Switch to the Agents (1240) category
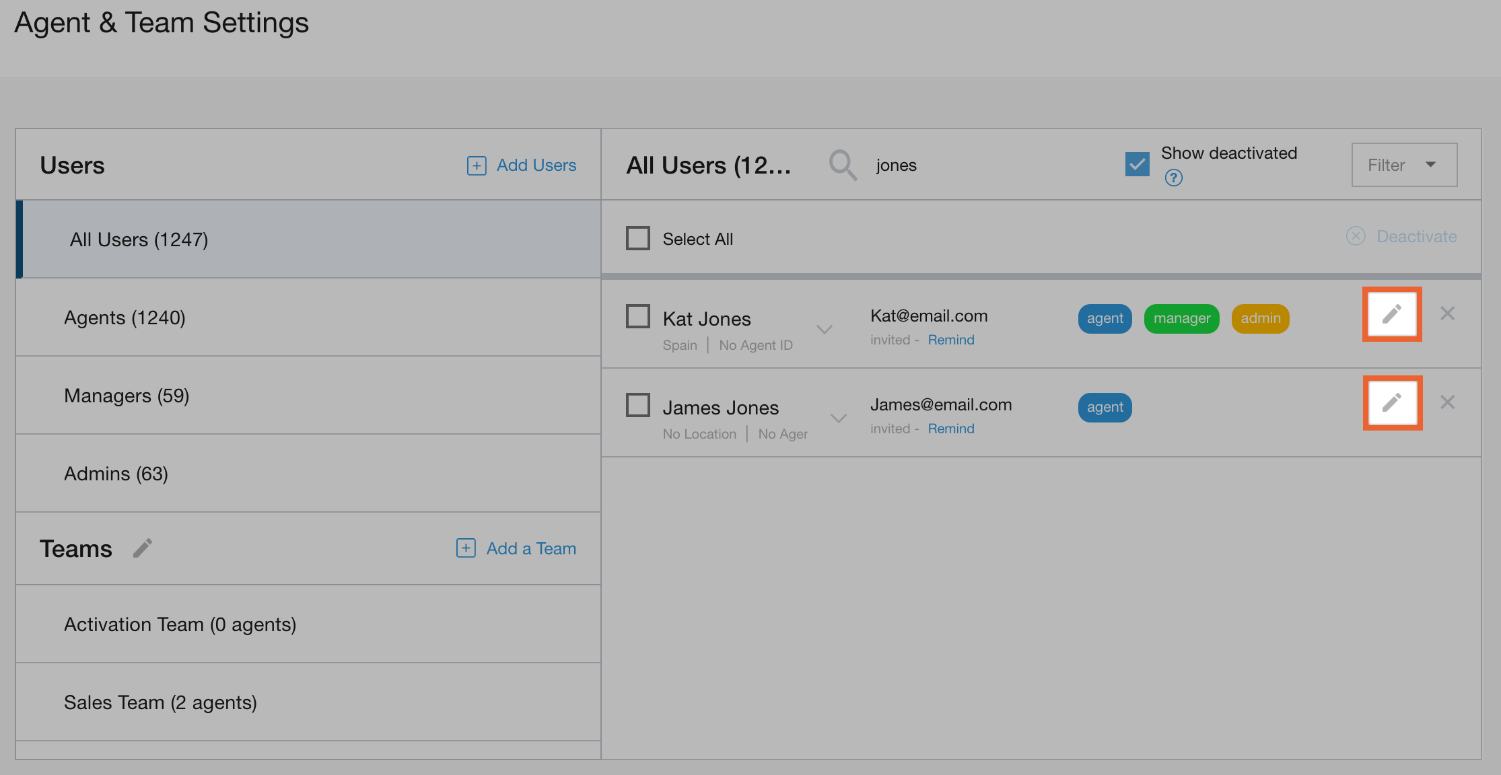 point(125,317)
